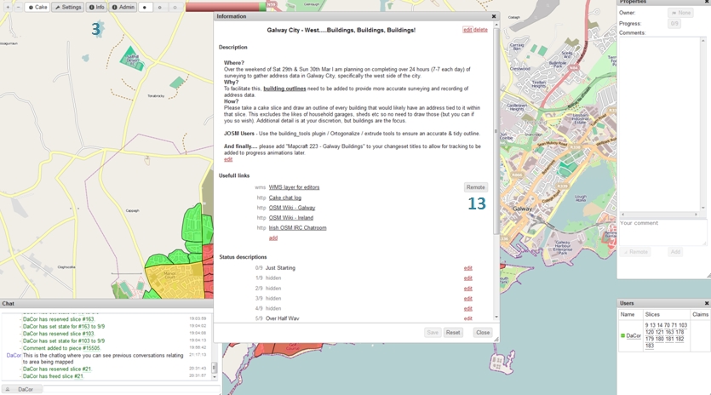This screenshot has width=711, height=395.
Task: Click Information dialog scrollbar up arrow
Action: 496,25
